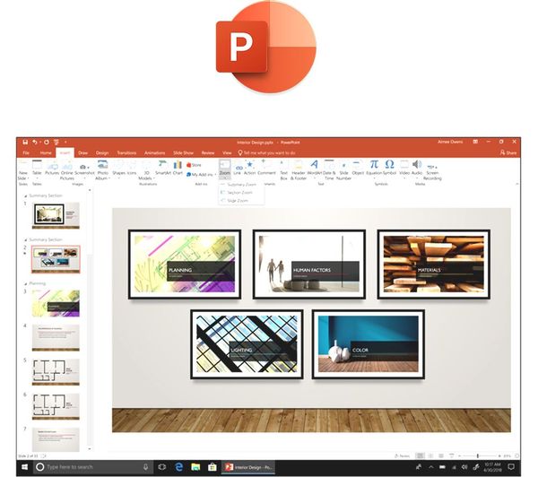Click the Planning framed picture on slide
Screen dimensions: 538x477
click(x=185, y=265)
